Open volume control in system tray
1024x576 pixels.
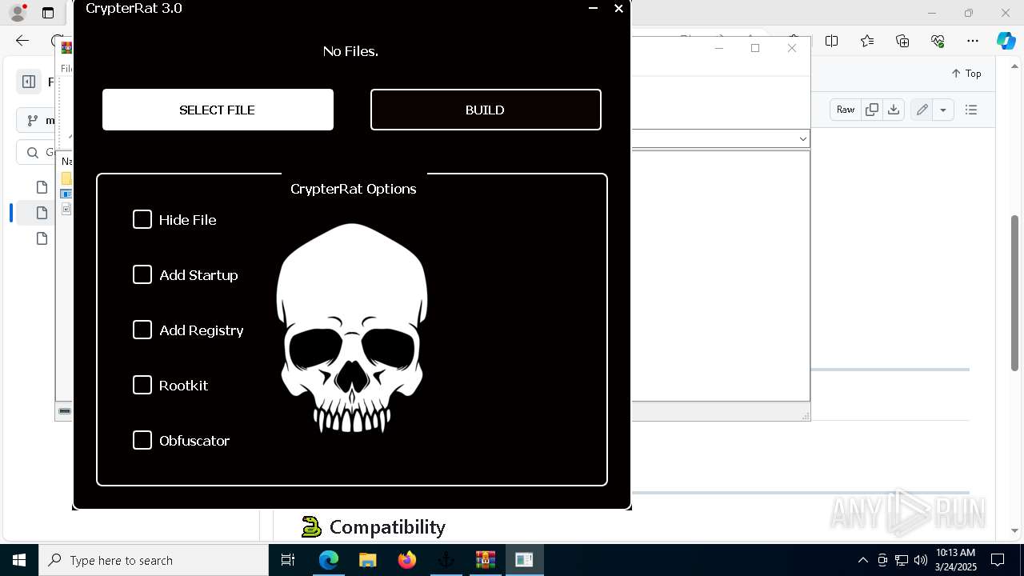coord(920,560)
